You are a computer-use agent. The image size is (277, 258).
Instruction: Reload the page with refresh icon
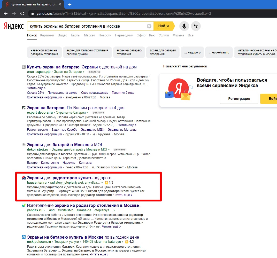[x=22, y=13]
